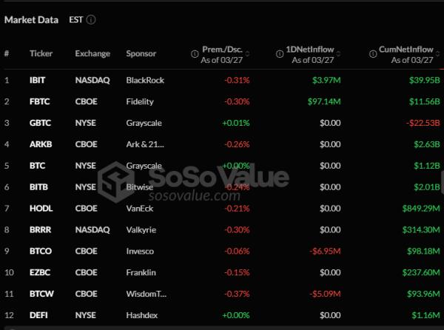Click the Sponsor column header
Viewport: 444px width, 330px height.
click(x=141, y=53)
